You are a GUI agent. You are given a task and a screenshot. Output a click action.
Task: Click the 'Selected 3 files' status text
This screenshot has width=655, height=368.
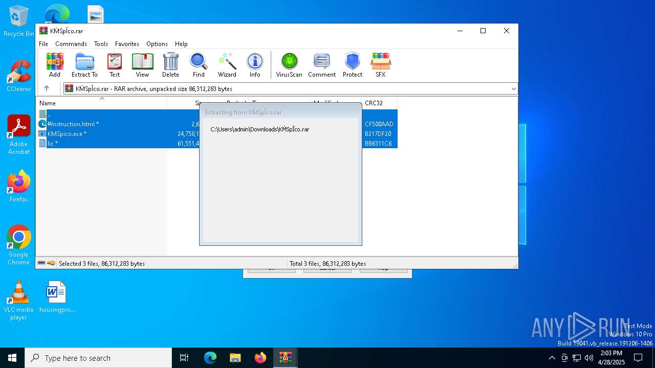point(102,264)
